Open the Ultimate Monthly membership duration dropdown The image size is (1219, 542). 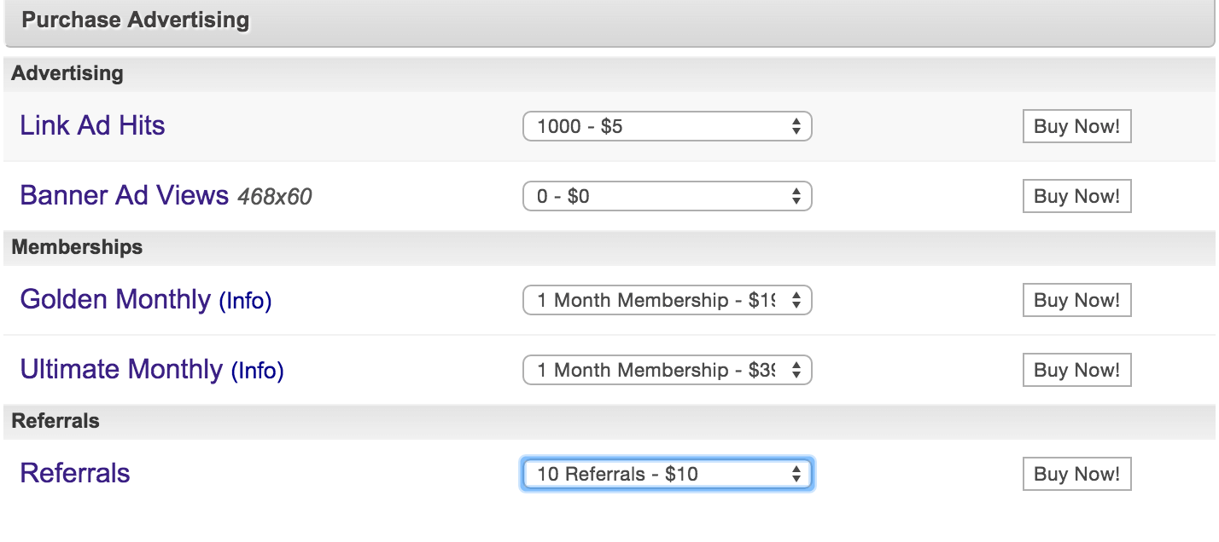667,371
